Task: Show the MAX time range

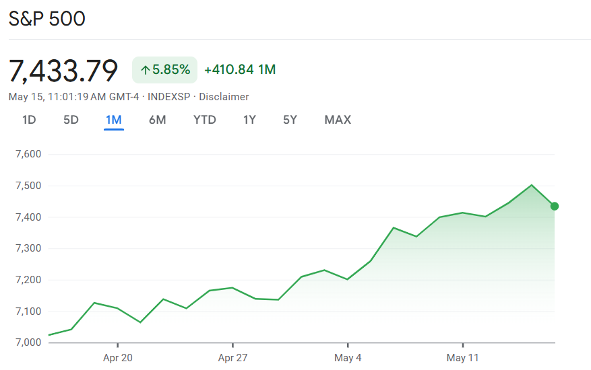Action: click(338, 120)
